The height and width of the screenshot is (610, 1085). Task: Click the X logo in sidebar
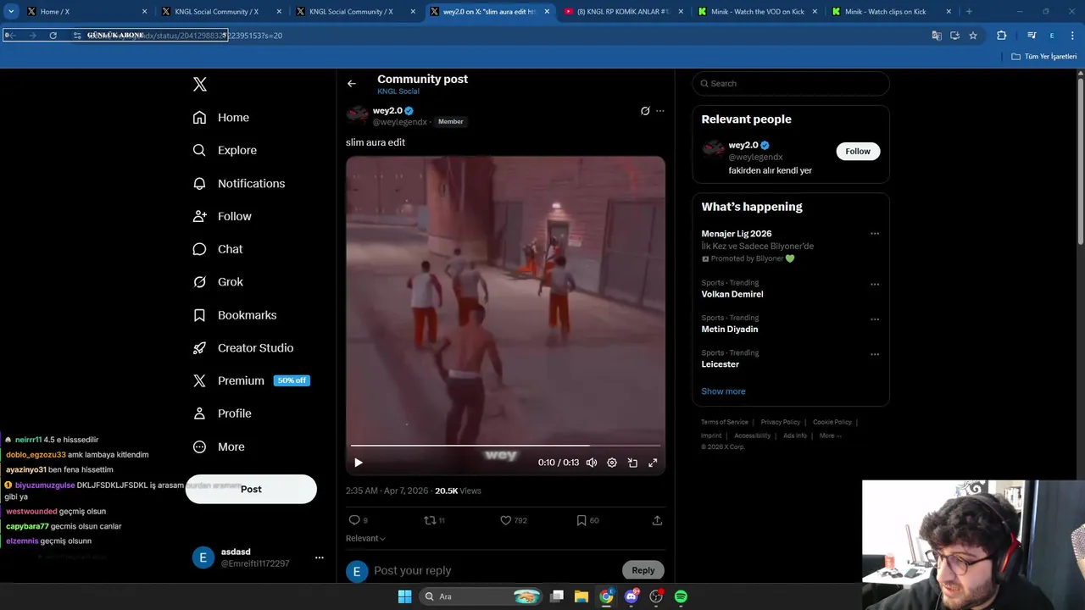[200, 84]
